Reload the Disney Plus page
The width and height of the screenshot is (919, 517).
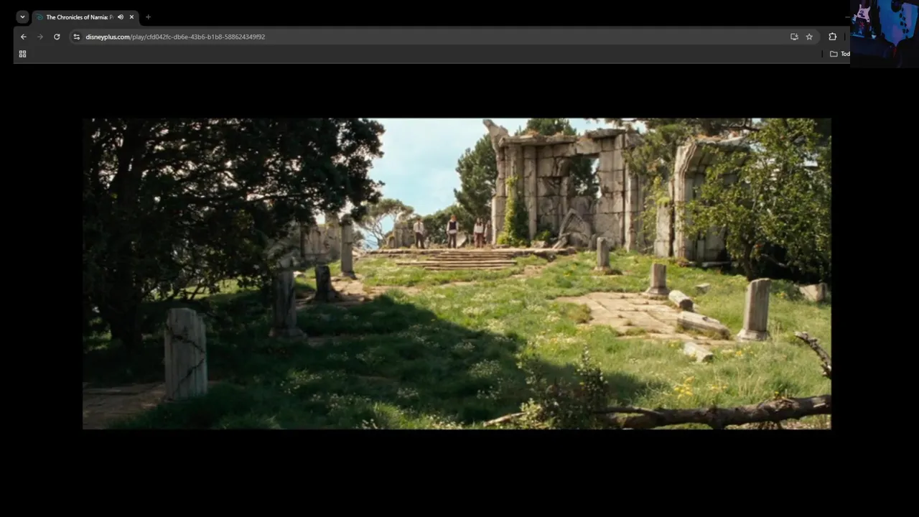[x=57, y=37]
